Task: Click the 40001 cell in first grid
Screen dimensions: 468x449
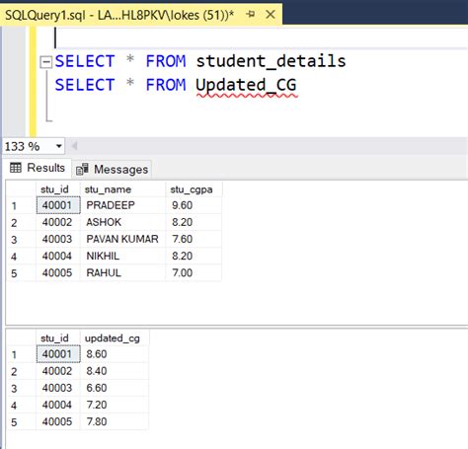Action: (x=58, y=205)
